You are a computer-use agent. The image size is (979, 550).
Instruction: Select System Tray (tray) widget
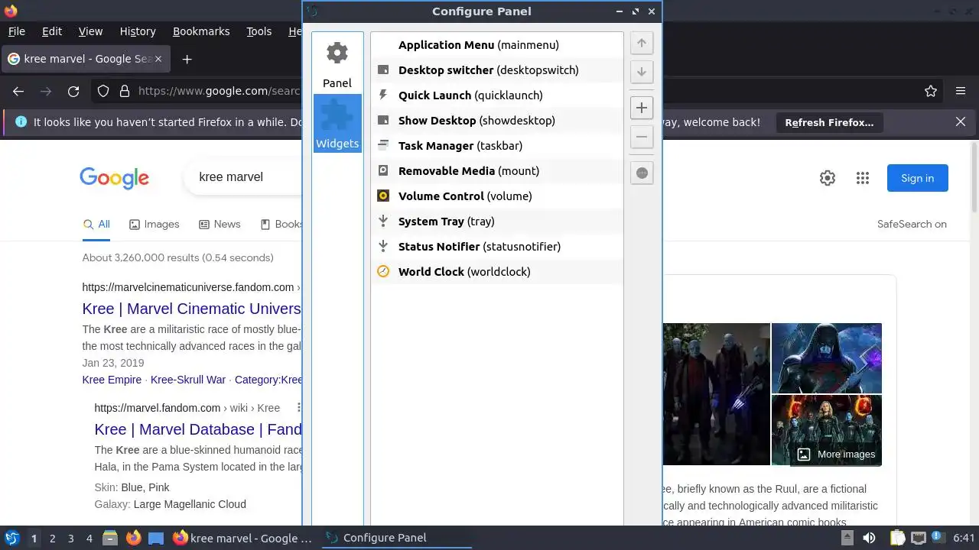tap(497, 222)
